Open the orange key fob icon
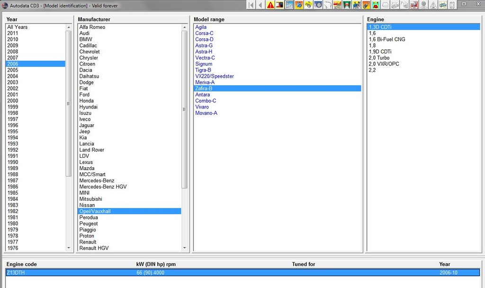Screen dimensions: 485x288 pos(366,5)
